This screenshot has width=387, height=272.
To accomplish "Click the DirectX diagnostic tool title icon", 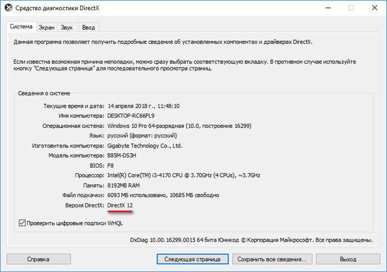I will coord(8,7).
